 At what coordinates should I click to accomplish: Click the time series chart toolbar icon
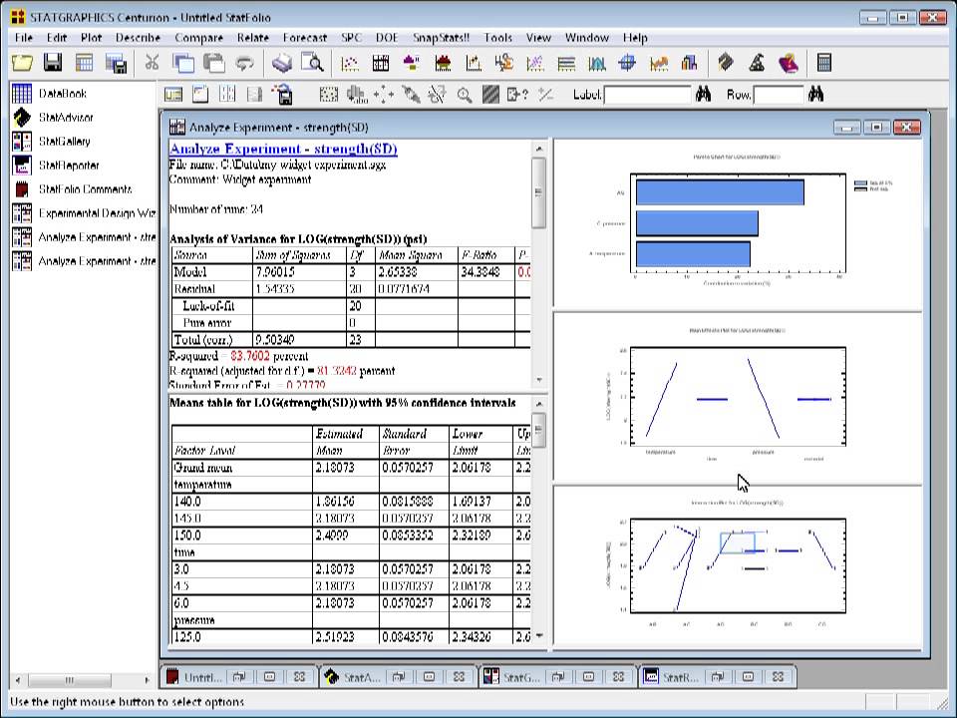click(x=659, y=63)
